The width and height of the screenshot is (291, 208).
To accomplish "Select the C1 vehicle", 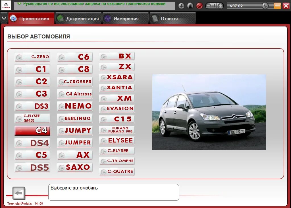I will [x=32, y=69].
